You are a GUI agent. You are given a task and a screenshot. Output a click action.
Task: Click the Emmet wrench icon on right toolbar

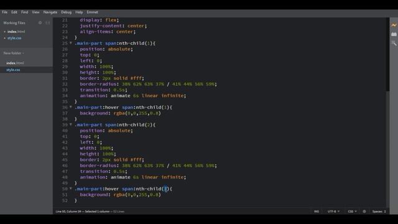[394, 43]
